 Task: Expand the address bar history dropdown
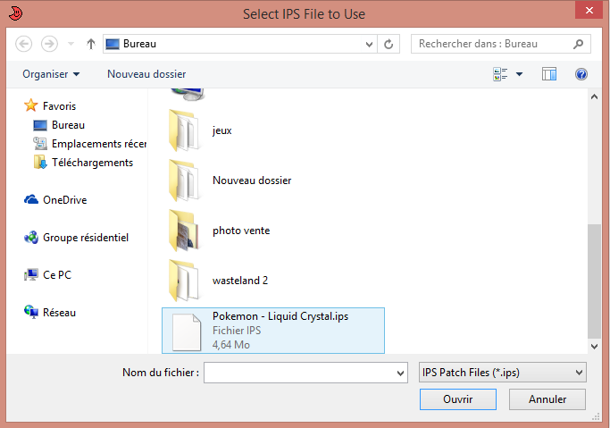tap(369, 44)
